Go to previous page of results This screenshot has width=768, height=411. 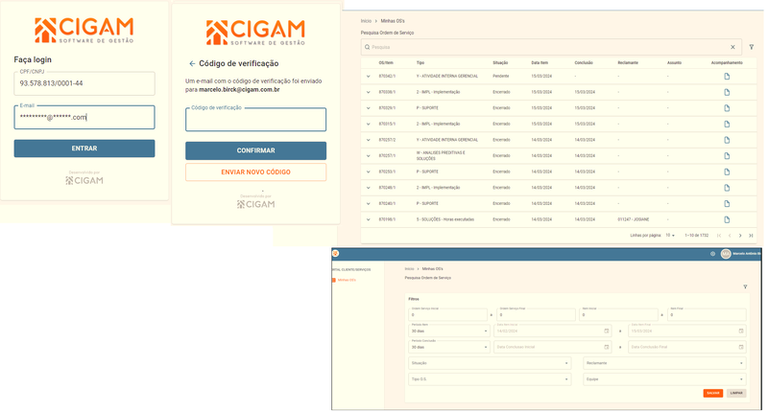[x=730, y=236]
